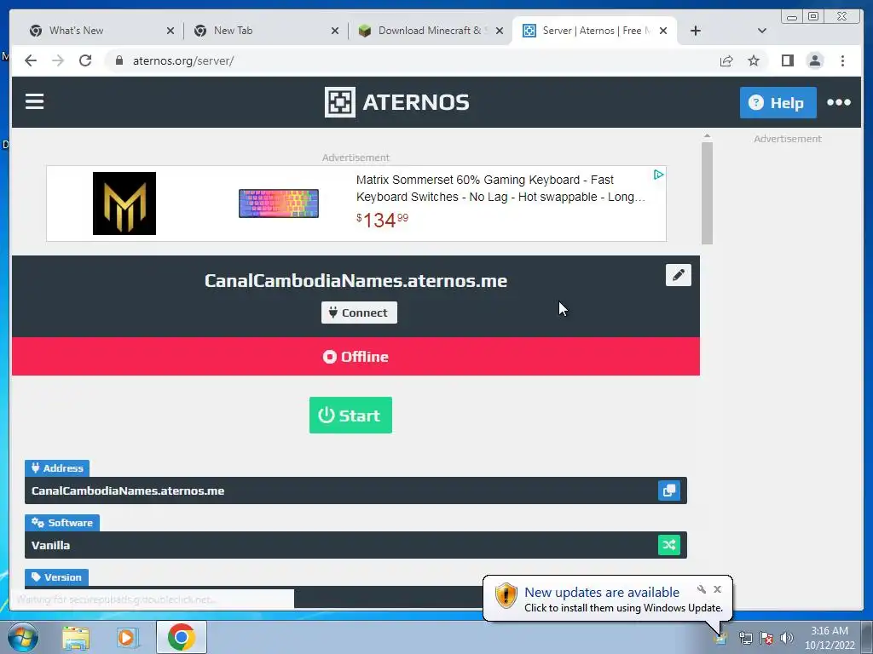Image resolution: width=873 pixels, height=654 pixels.
Task: Close the Download Minecraft tab
Action: tap(500, 32)
